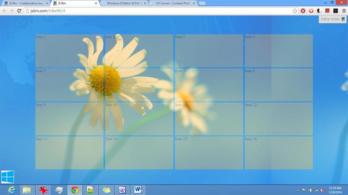This screenshot has height=195, width=348.
Task: Click the black four-square extension icon
Action: point(335,11)
